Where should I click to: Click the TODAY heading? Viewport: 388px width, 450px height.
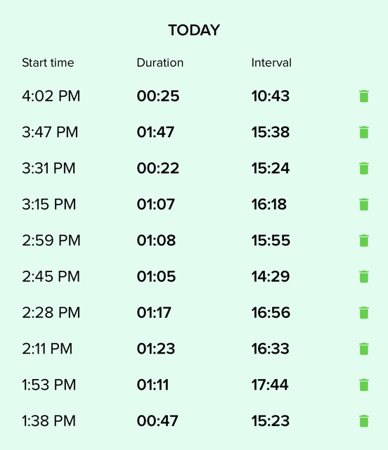click(x=194, y=30)
